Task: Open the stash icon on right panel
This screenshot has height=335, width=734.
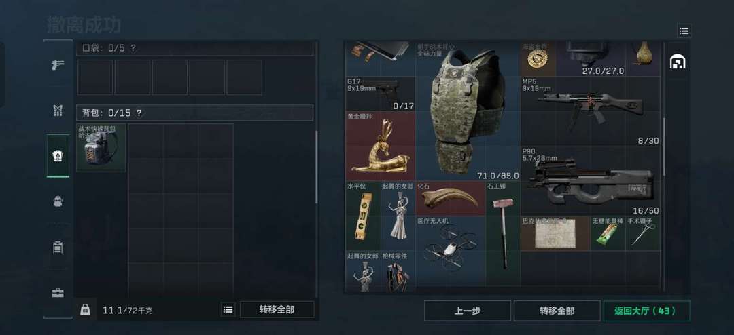Action: [x=678, y=61]
